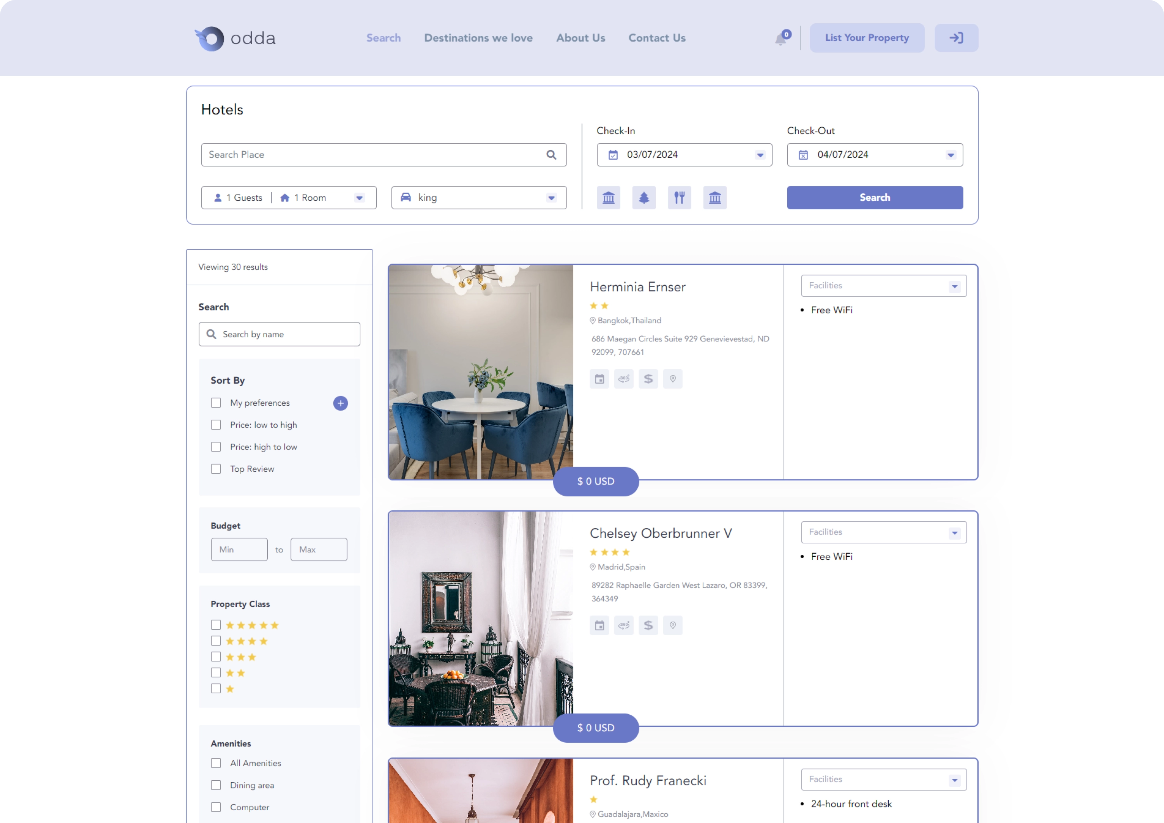Open the Facilities dropdown for Herminia Ernser
This screenshot has width=1164, height=823.
[883, 285]
